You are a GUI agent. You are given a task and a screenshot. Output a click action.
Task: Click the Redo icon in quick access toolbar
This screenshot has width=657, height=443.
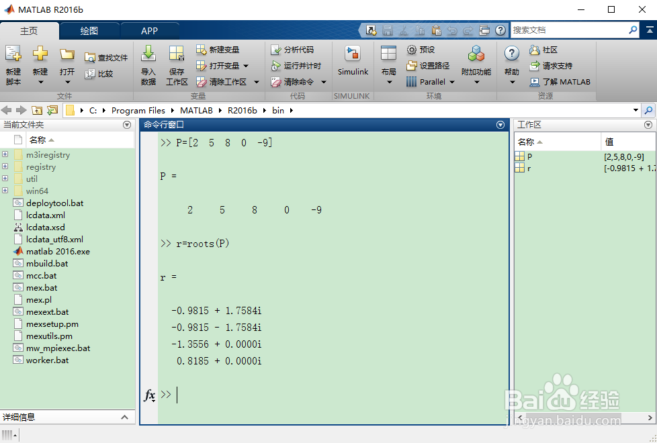tap(468, 30)
